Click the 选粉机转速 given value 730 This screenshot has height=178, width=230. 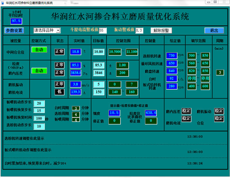coord(171,56)
